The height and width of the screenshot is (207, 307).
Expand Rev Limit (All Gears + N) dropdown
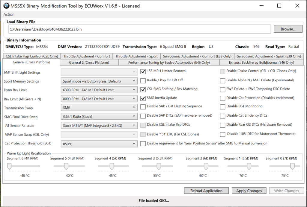pos(99,99)
